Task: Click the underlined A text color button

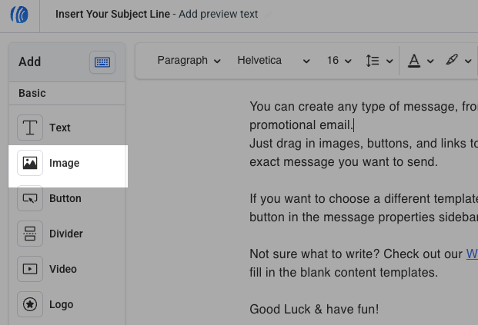Action: coord(414,61)
